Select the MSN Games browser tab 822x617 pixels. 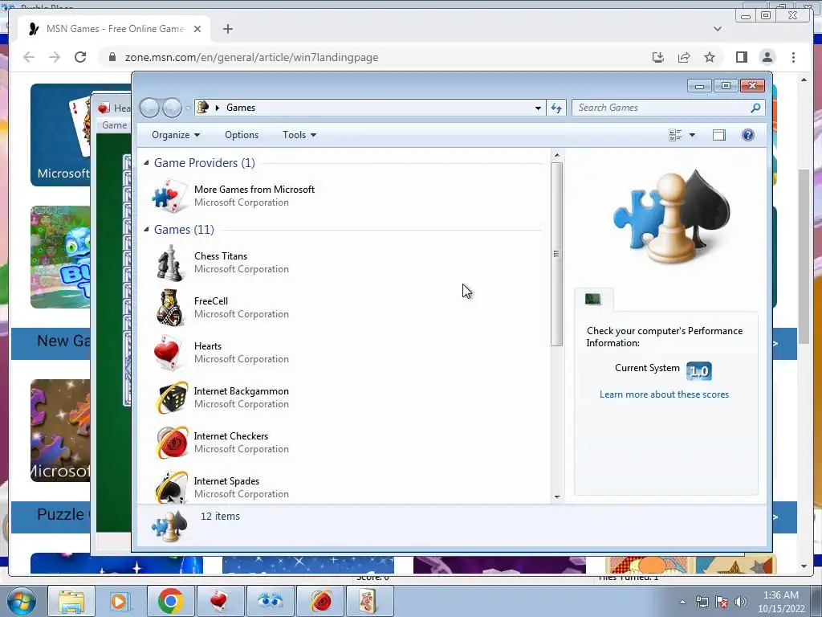[114, 29]
